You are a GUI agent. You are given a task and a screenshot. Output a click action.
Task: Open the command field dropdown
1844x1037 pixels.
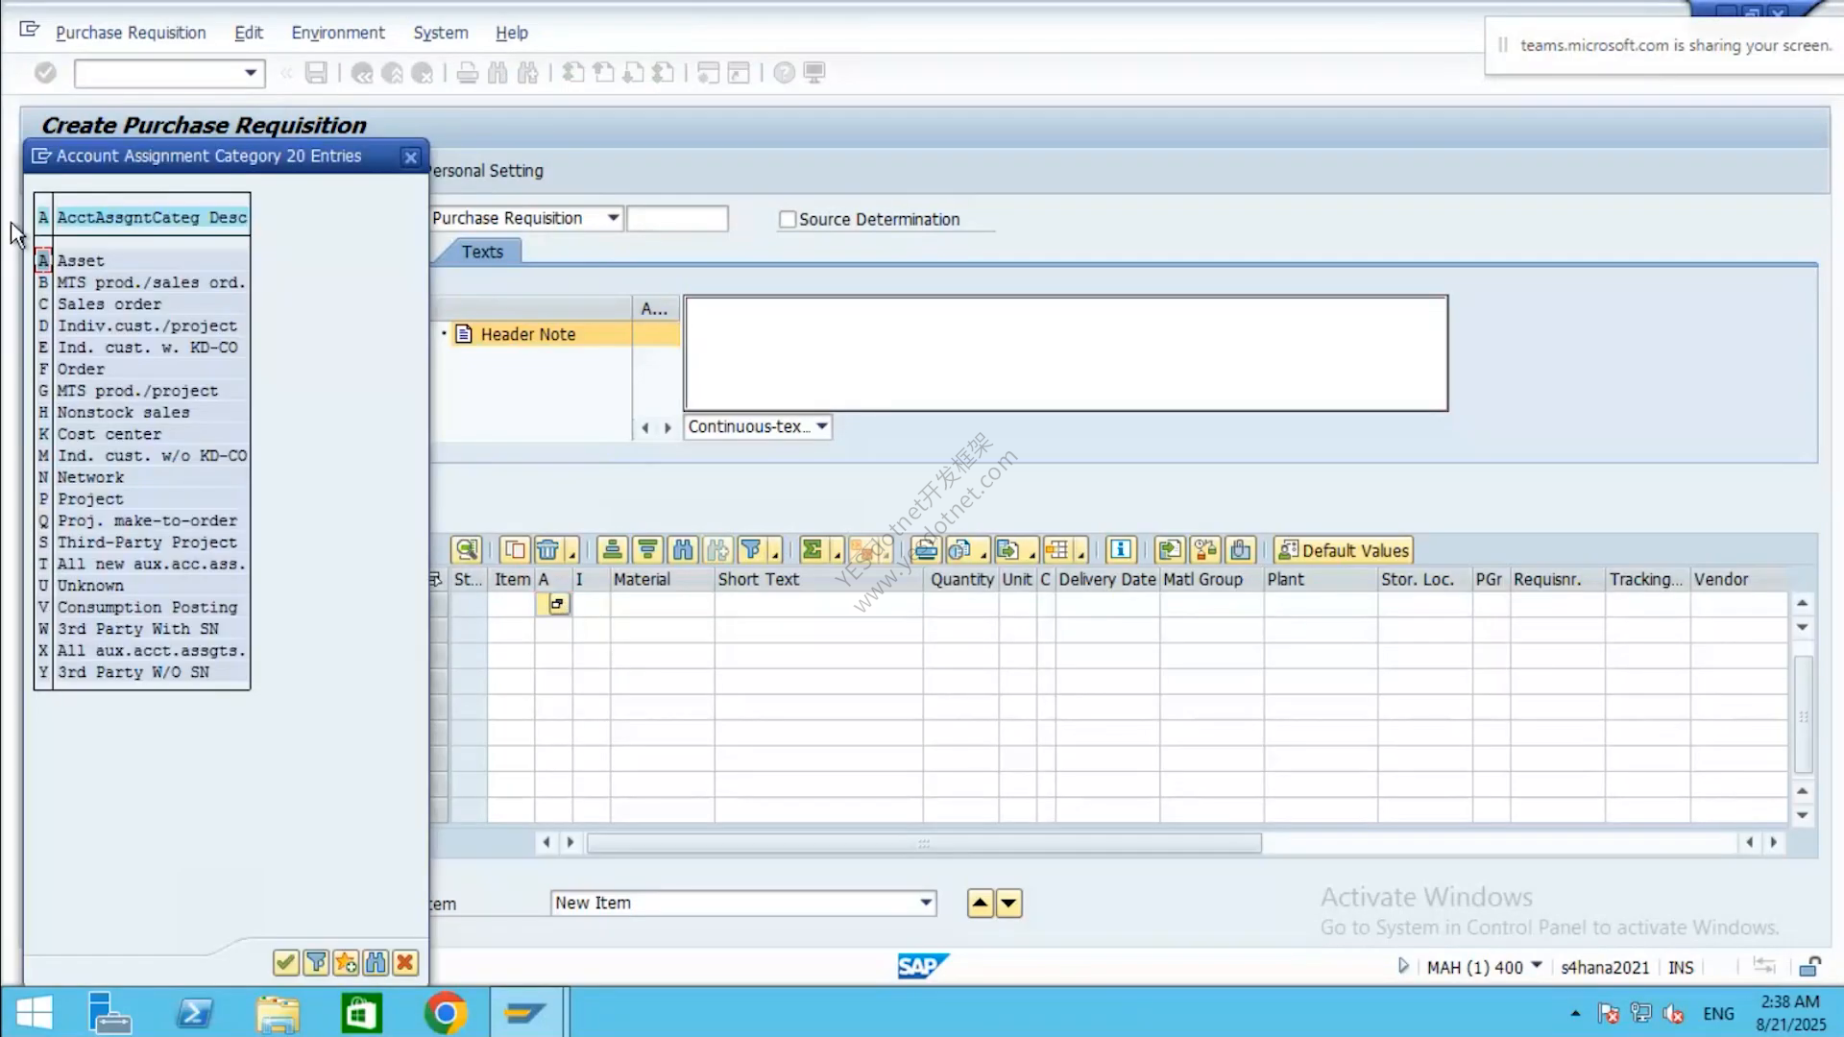point(251,73)
